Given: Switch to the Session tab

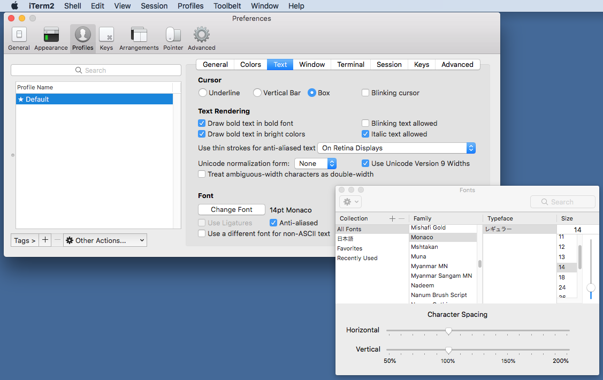Looking at the screenshot, I should click(x=389, y=65).
